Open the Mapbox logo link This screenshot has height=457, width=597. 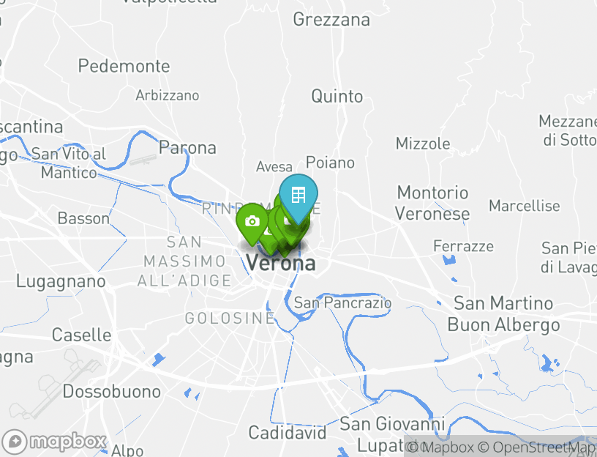click(54, 442)
